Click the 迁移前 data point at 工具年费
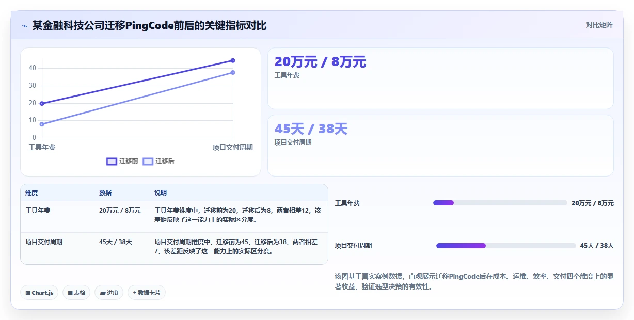The image size is (634, 320). (42, 103)
